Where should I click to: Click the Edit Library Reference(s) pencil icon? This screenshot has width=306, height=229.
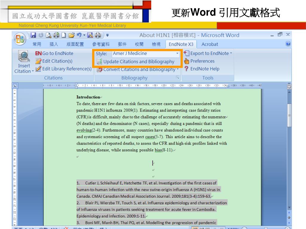38,69
